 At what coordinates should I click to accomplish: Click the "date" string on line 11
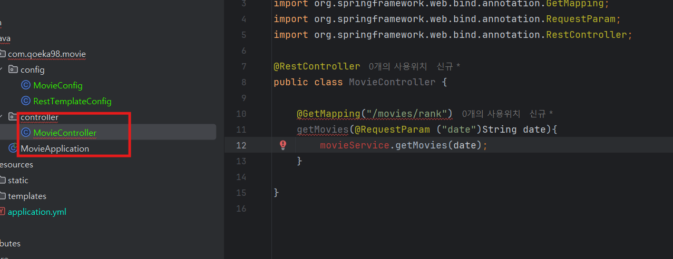(459, 129)
